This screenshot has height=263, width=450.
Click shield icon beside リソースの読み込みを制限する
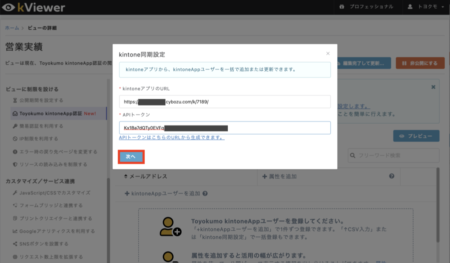click(15, 164)
